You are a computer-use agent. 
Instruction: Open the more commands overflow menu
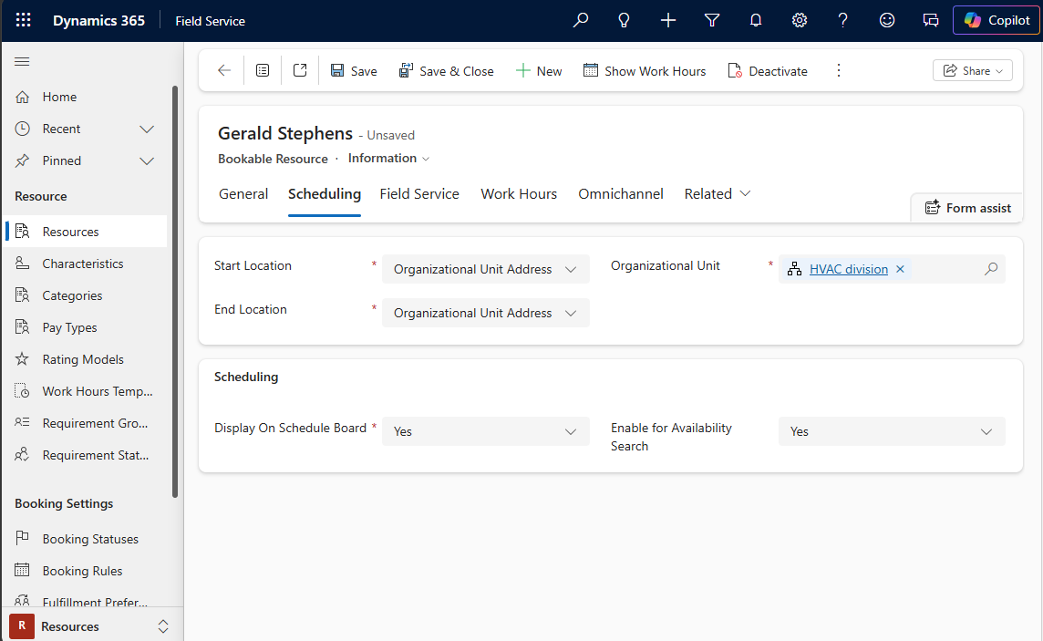(838, 70)
